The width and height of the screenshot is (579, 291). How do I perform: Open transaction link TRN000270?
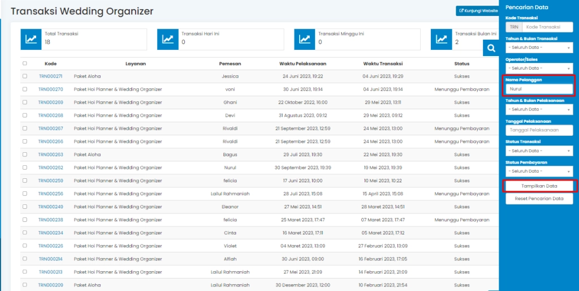click(50, 89)
